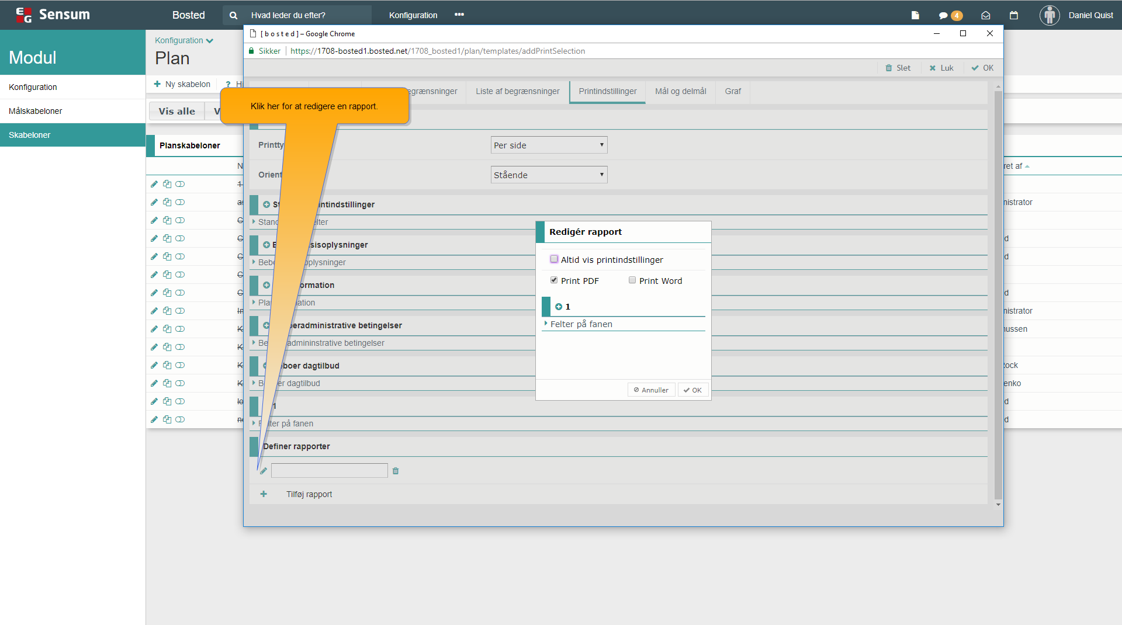
Task: Uncheck the Print PDF checkbox
Action: click(554, 280)
